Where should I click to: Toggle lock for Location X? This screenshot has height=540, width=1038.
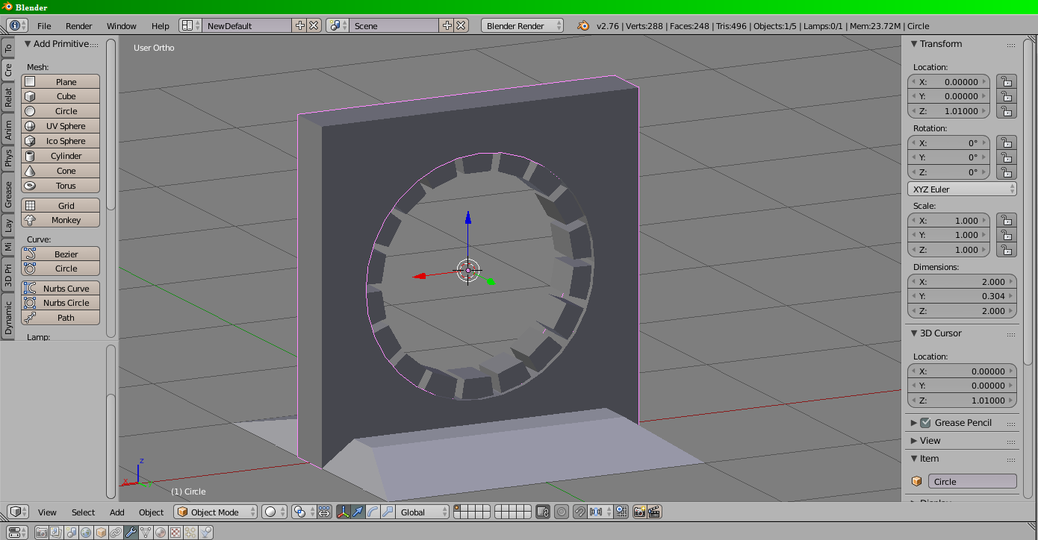coord(1007,82)
